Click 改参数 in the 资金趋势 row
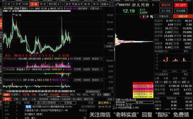The width and height of the screenshot is (193, 119). coord(77,69)
